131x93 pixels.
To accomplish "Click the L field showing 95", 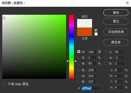I will click(120, 52).
